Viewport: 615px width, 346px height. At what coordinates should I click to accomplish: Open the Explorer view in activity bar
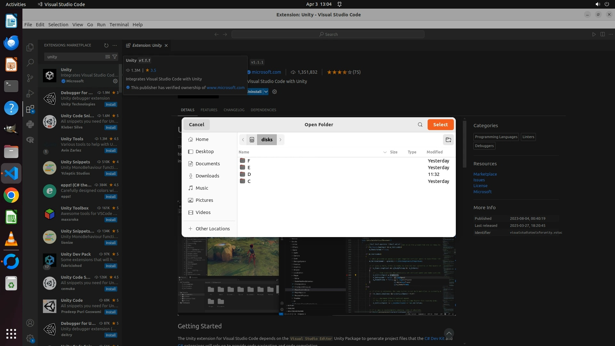point(30,47)
